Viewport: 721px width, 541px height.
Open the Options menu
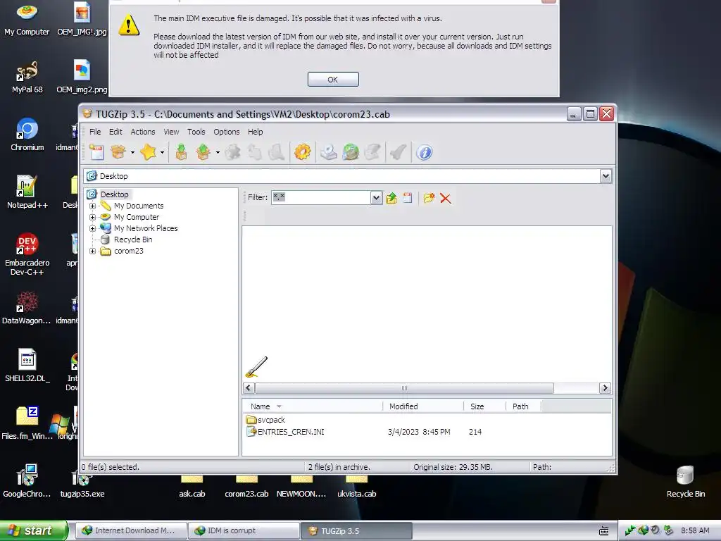coord(226,132)
